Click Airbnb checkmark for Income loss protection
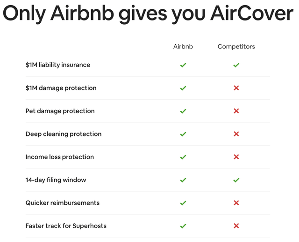299x242 pixels. coord(183,157)
